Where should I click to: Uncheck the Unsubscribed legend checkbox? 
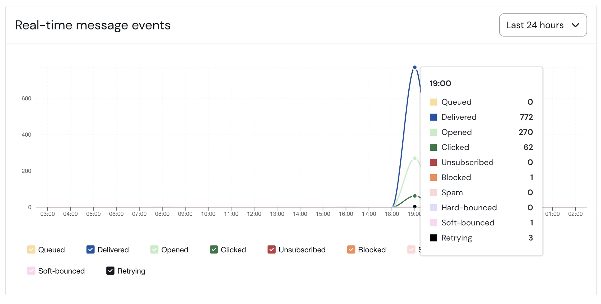coord(272,250)
